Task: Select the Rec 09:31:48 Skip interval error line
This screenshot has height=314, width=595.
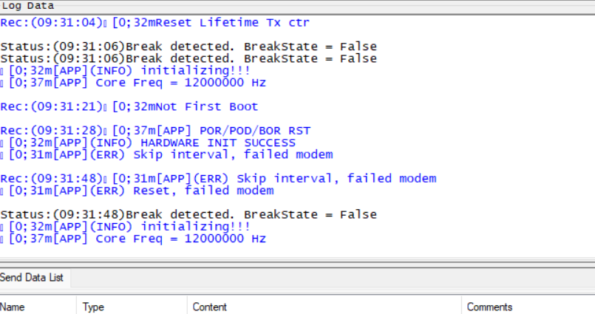Action: coord(218,179)
